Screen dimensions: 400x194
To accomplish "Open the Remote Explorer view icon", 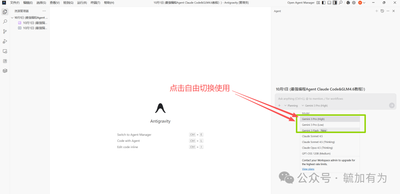I will pyautogui.click(x=5, y=51).
